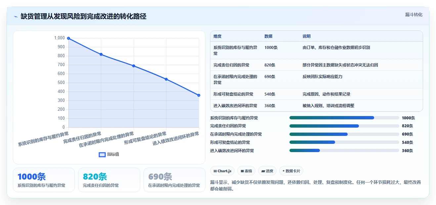Select the 数据卡片 tag chip
Viewport: 436px width, 205px height.
(x=291, y=171)
